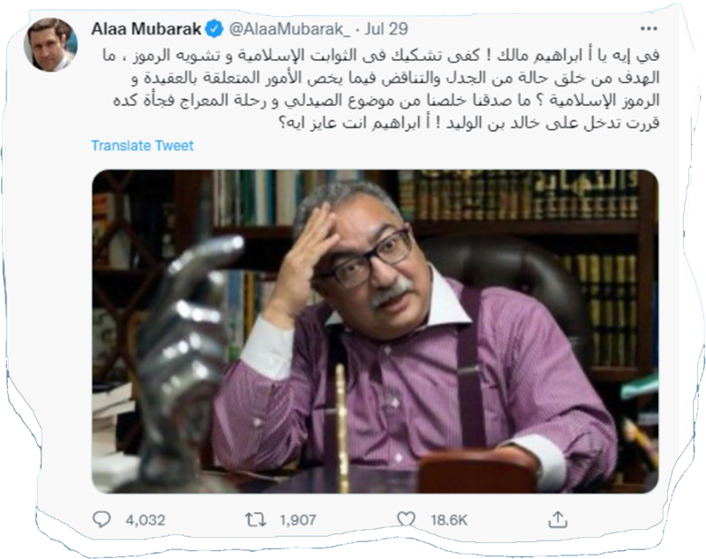Viewport: 706px width, 559px height.
Task: Click the reply speech bubble icon
Action: click(101, 519)
